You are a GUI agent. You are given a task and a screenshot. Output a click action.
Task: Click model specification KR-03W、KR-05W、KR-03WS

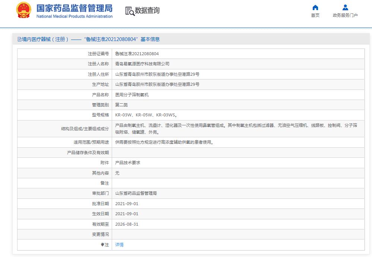pos(146,115)
